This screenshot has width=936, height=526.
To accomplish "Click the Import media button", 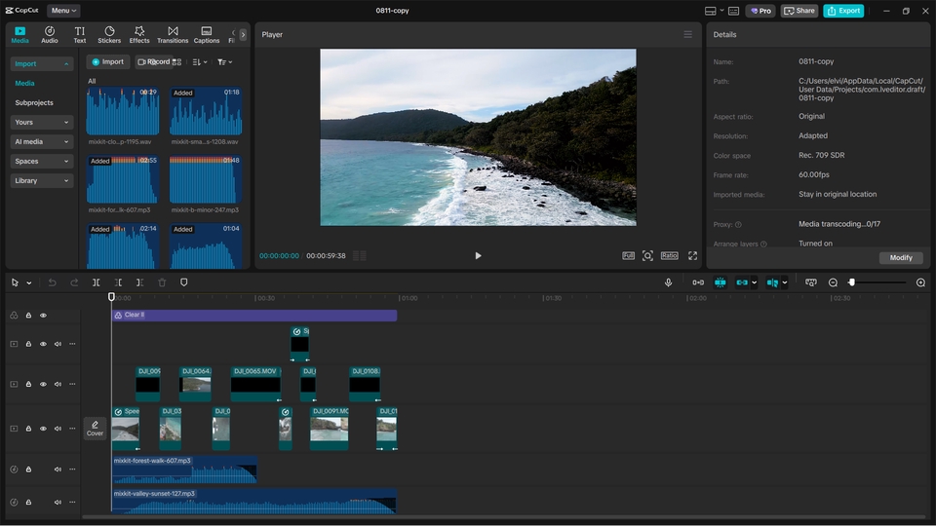I will pos(108,62).
